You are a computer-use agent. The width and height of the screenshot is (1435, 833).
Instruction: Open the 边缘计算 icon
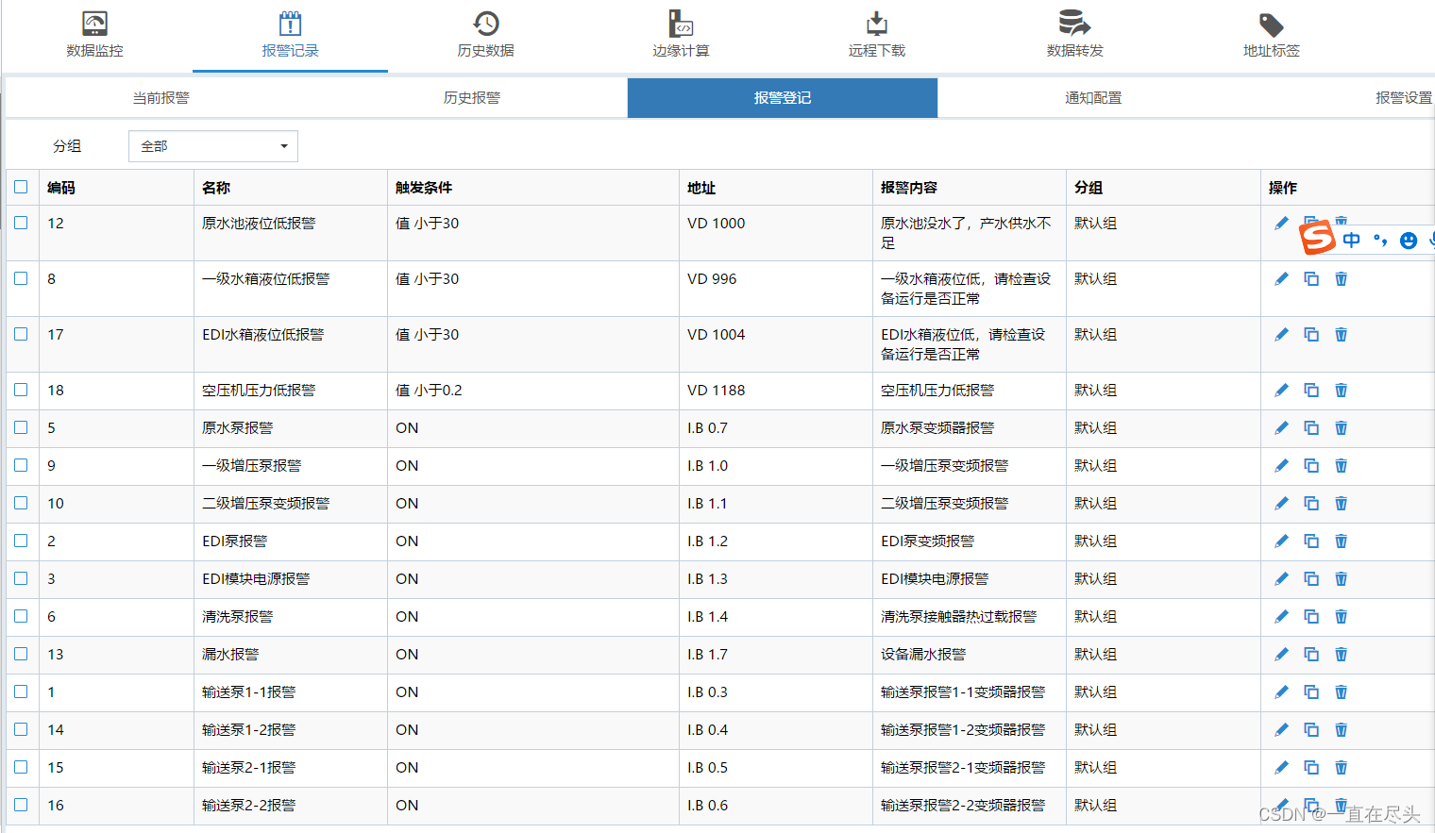681,24
